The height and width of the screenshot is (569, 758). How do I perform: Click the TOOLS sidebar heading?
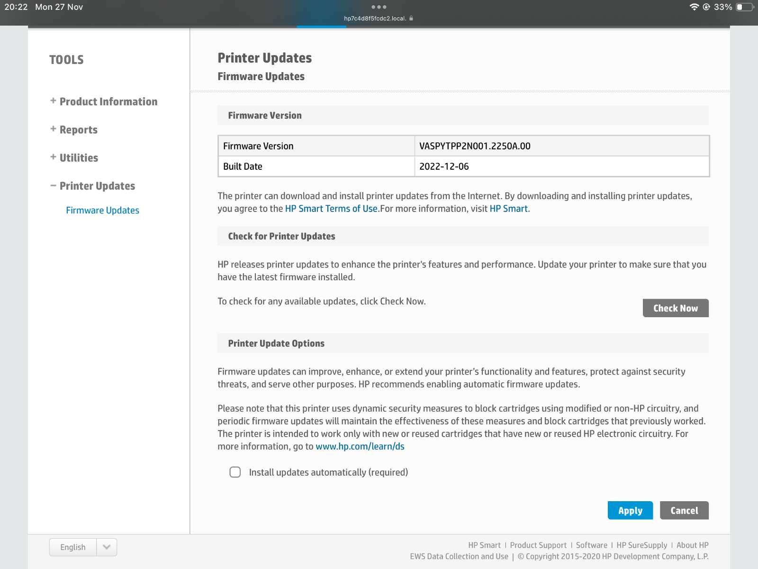66,60
